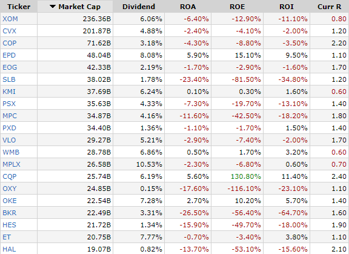Select OKE ROE value 10.20%

coord(248,201)
